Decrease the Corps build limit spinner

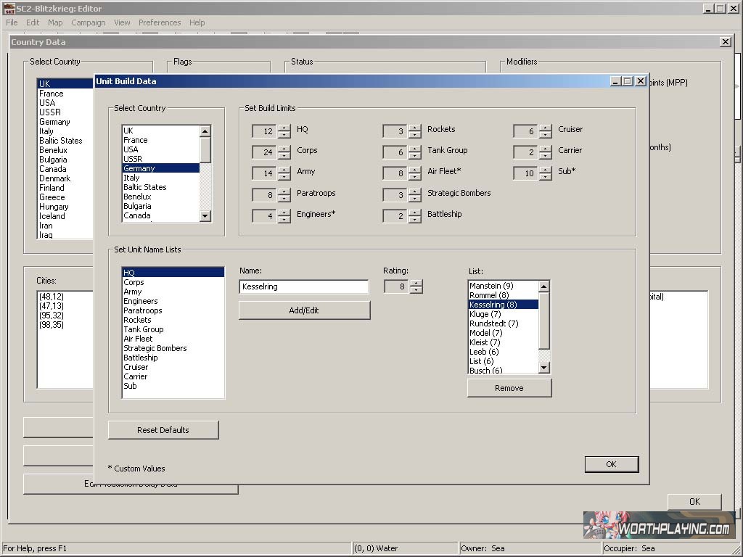[284, 156]
